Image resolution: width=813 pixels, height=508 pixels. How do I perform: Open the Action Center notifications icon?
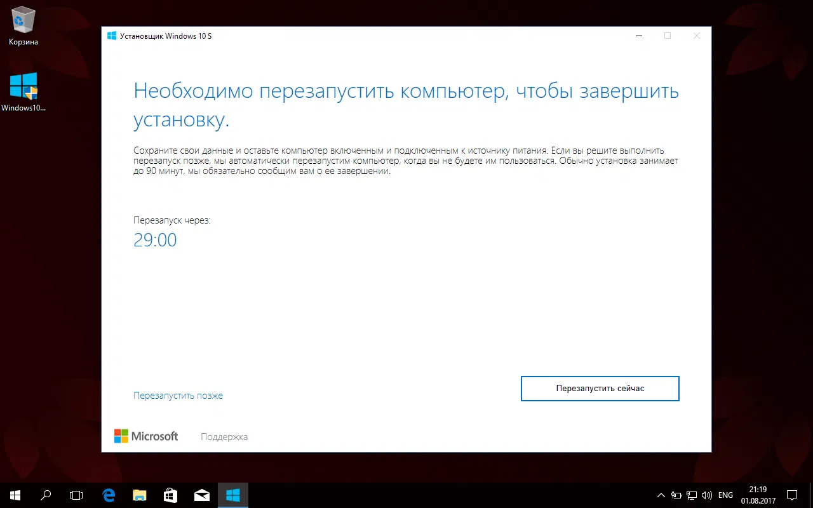(792, 495)
